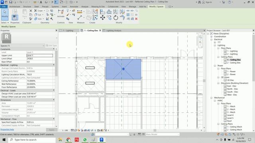Open the Architecture ribbon tab
The width and height of the screenshot is (255, 143).
pos(15,7)
